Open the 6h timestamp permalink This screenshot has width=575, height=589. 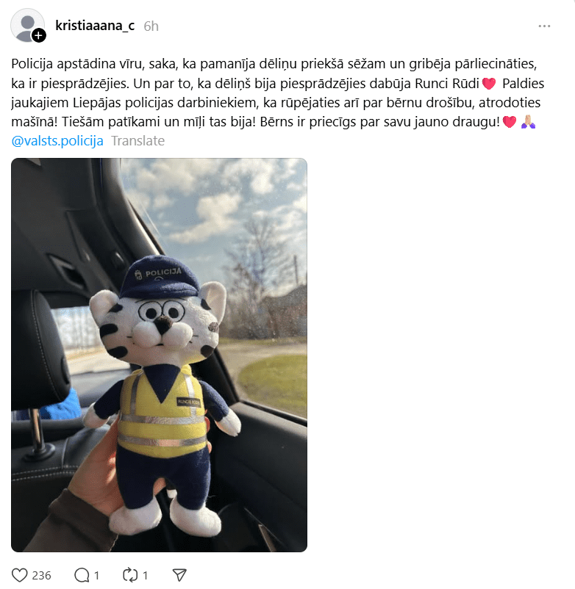pos(151,26)
